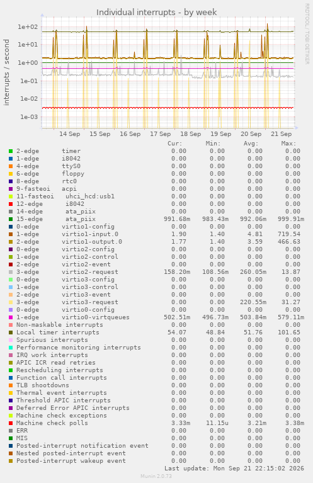The height and width of the screenshot is (483, 313).
Task: Click the yellow floppy legend swatch
Action: click(x=11, y=174)
